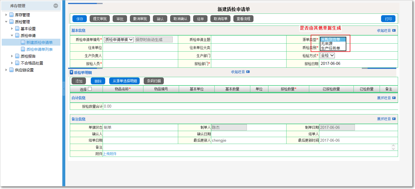The image size is (415, 189).
Task: Expand the 供应链设置 tree node
Action: click(x=6, y=69)
